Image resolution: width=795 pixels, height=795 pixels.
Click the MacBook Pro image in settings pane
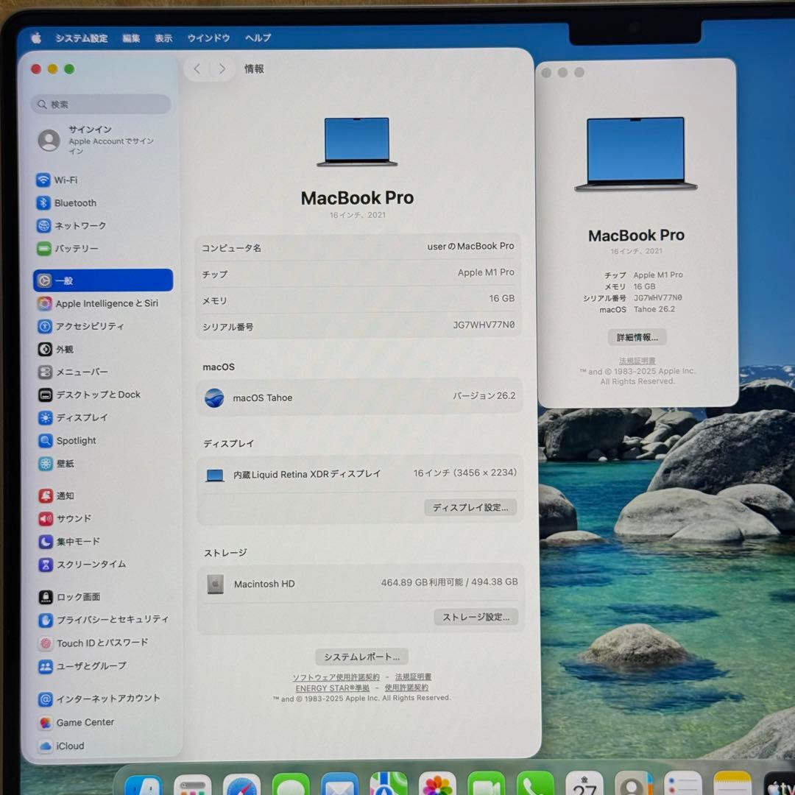357,142
